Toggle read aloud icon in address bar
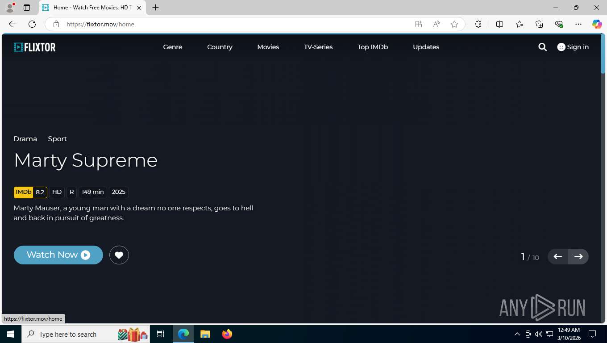This screenshot has height=343, width=607. (x=437, y=24)
